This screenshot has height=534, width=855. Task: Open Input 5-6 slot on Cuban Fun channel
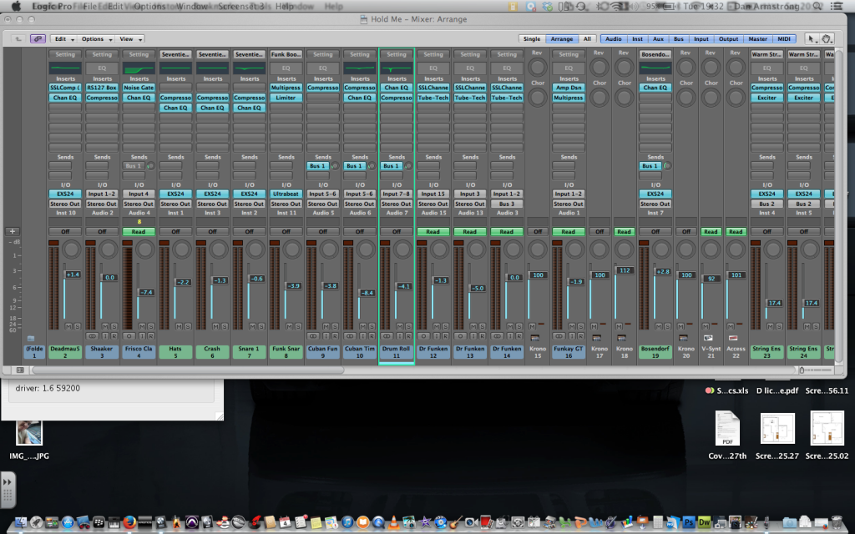[x=323, y=194]
